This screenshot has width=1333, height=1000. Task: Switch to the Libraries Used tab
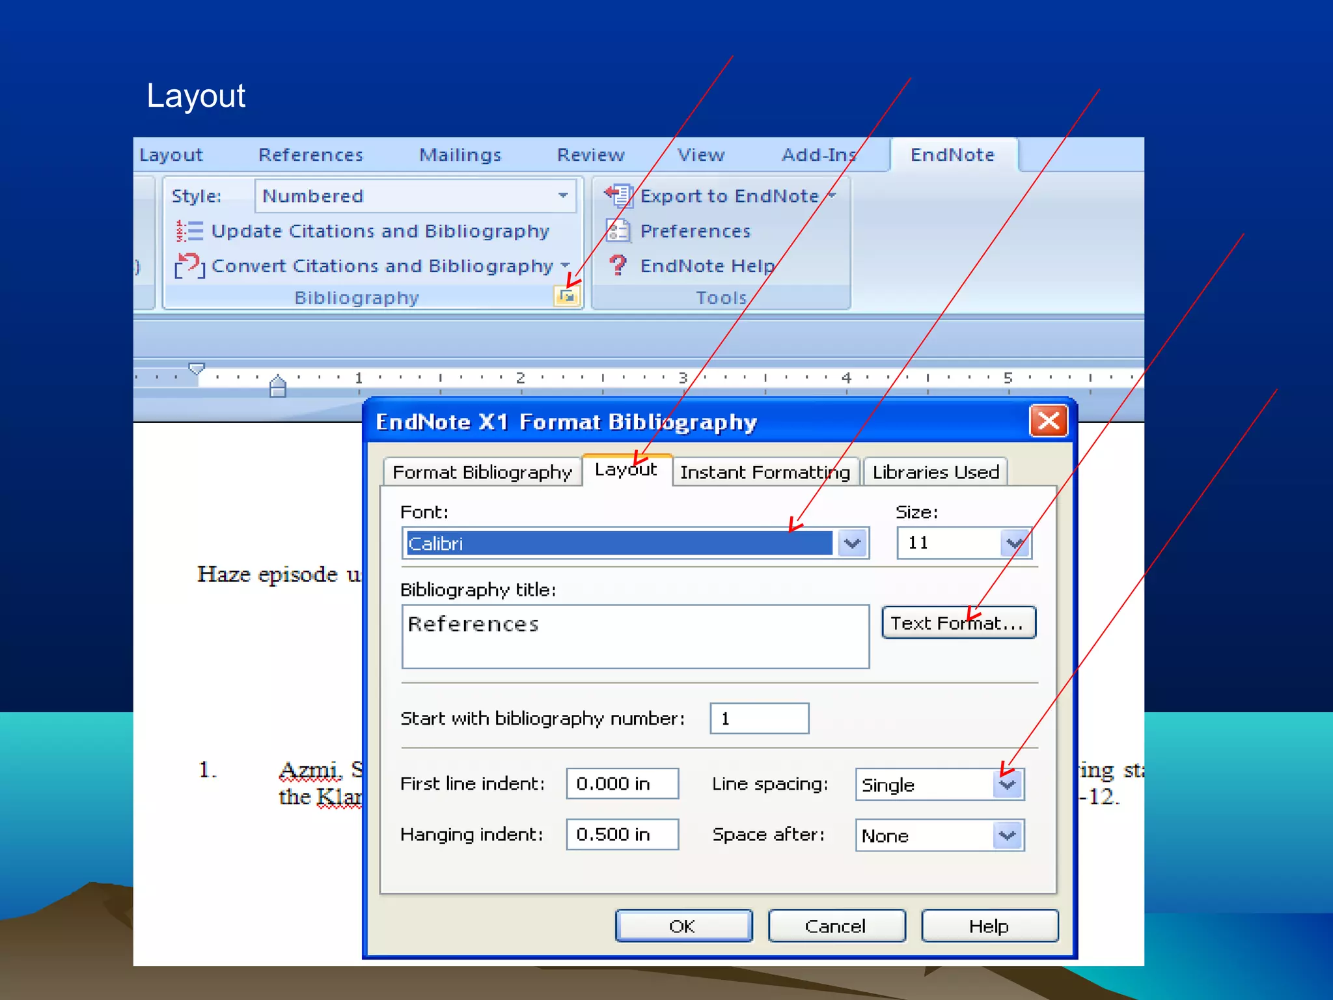click(x=935, y=472)
